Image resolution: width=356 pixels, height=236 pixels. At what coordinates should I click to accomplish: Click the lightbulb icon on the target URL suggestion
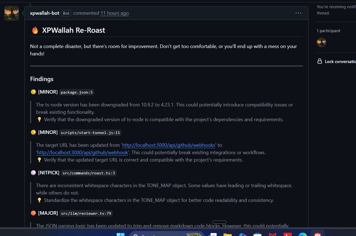coord(39,160)
